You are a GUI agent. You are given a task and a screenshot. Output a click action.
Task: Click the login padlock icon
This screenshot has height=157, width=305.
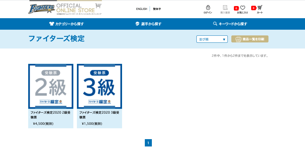click(x=208, y=7)
